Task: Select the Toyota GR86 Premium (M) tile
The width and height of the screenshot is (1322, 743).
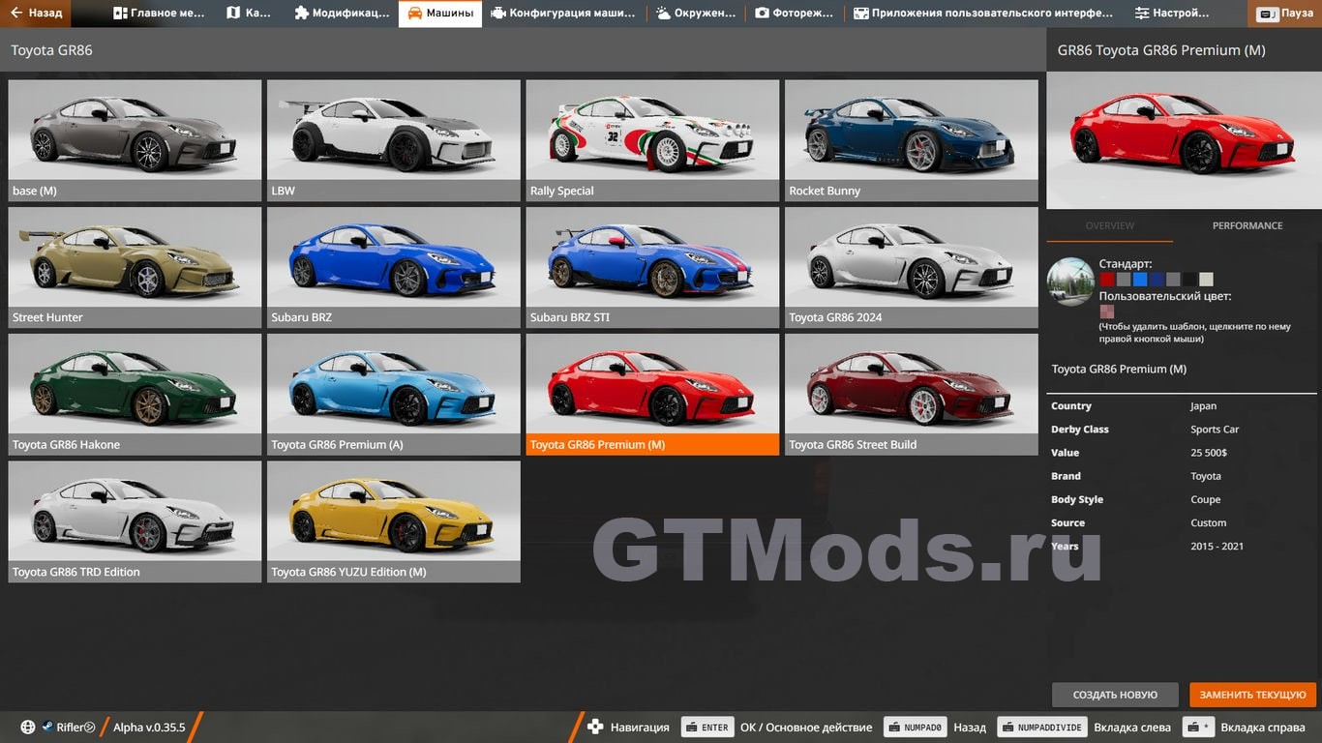Action: pyautogui.click(x=652, y=395)
